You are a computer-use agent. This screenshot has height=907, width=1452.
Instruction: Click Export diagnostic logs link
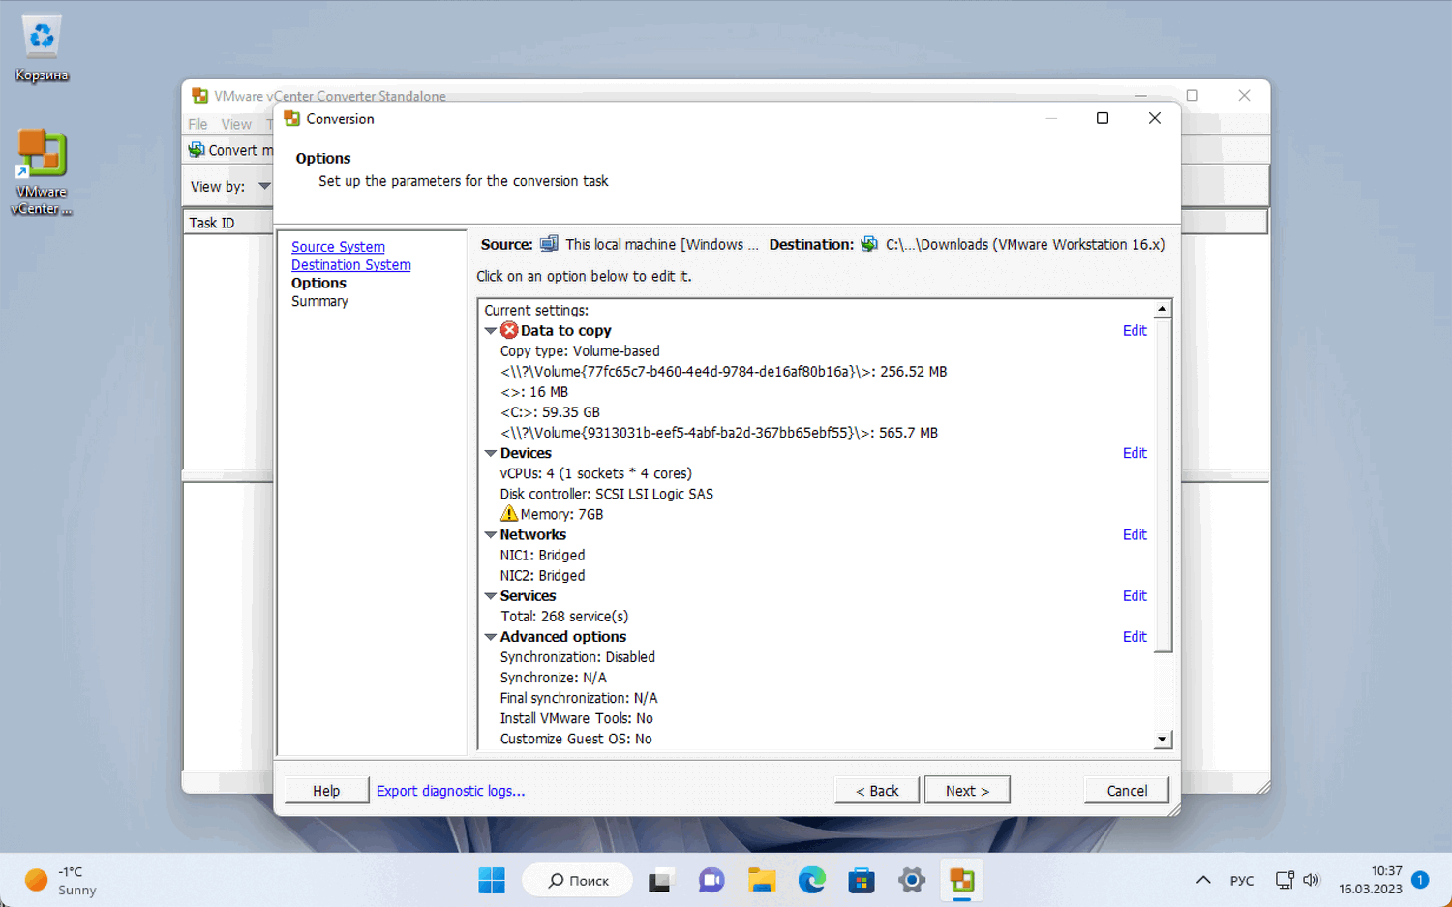(450, 791)
